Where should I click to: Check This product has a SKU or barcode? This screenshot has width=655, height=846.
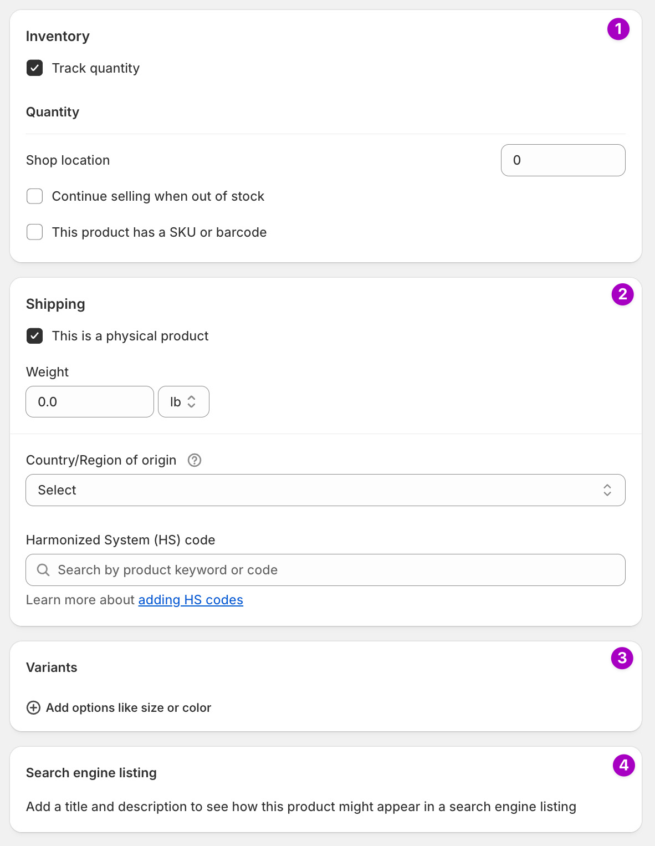(x=35, y=232)
